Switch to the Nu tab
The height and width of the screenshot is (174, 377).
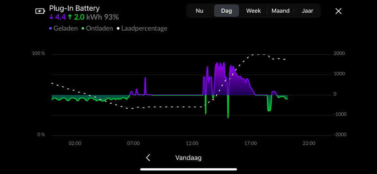pos(199,11)
